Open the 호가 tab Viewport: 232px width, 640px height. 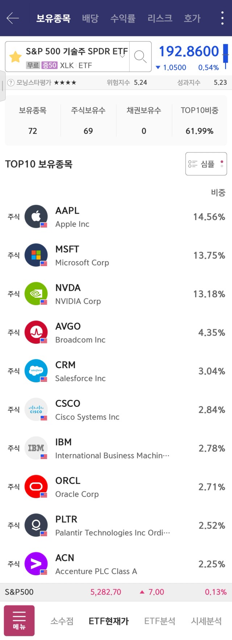coord(192,18)
